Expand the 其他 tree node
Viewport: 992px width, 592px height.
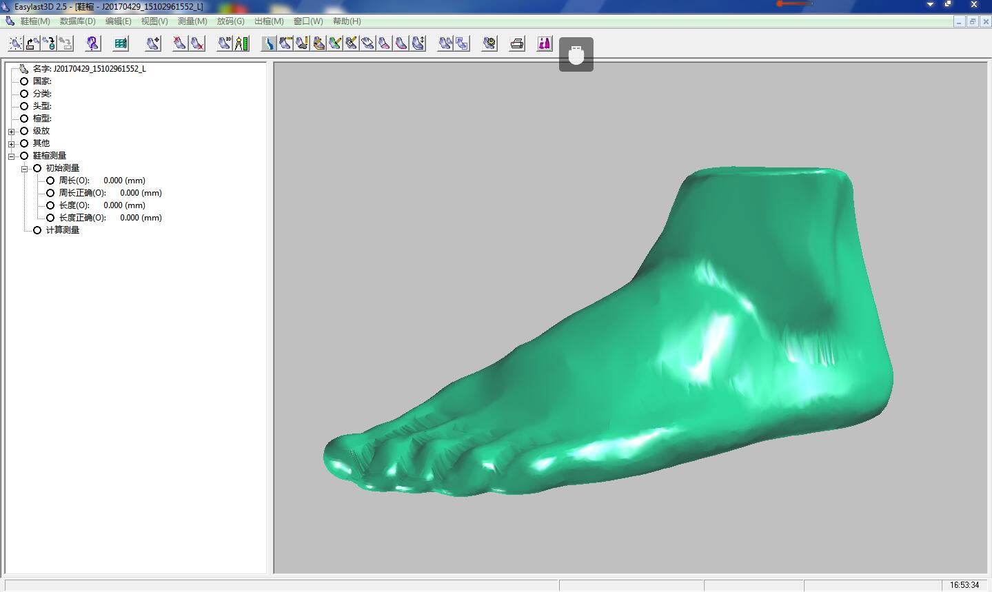pyautogui.click(x=11, y=143)
